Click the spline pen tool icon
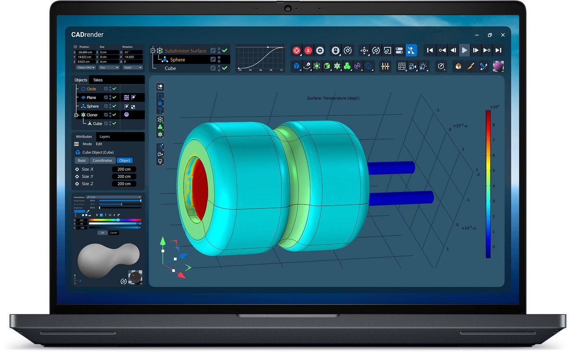The width and height of the screenshot is (569, 352). [x=307, y=66]
